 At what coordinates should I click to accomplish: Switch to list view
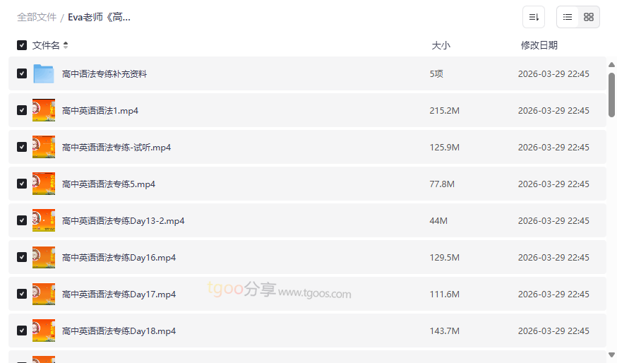(568, 17)
